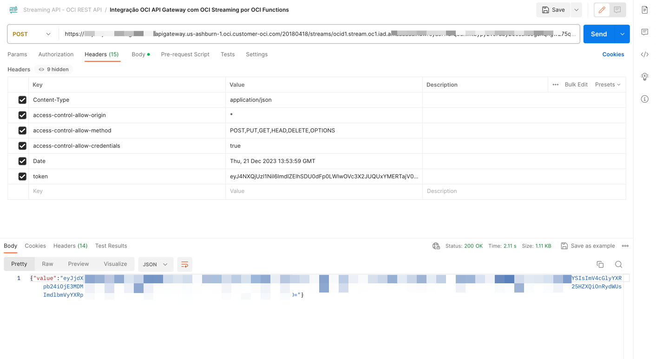The height and width of the screenshot is (359, 656).
Task: Toggle the line wrap icon in response
Action: pyautogui.click(x=184, y=264)
